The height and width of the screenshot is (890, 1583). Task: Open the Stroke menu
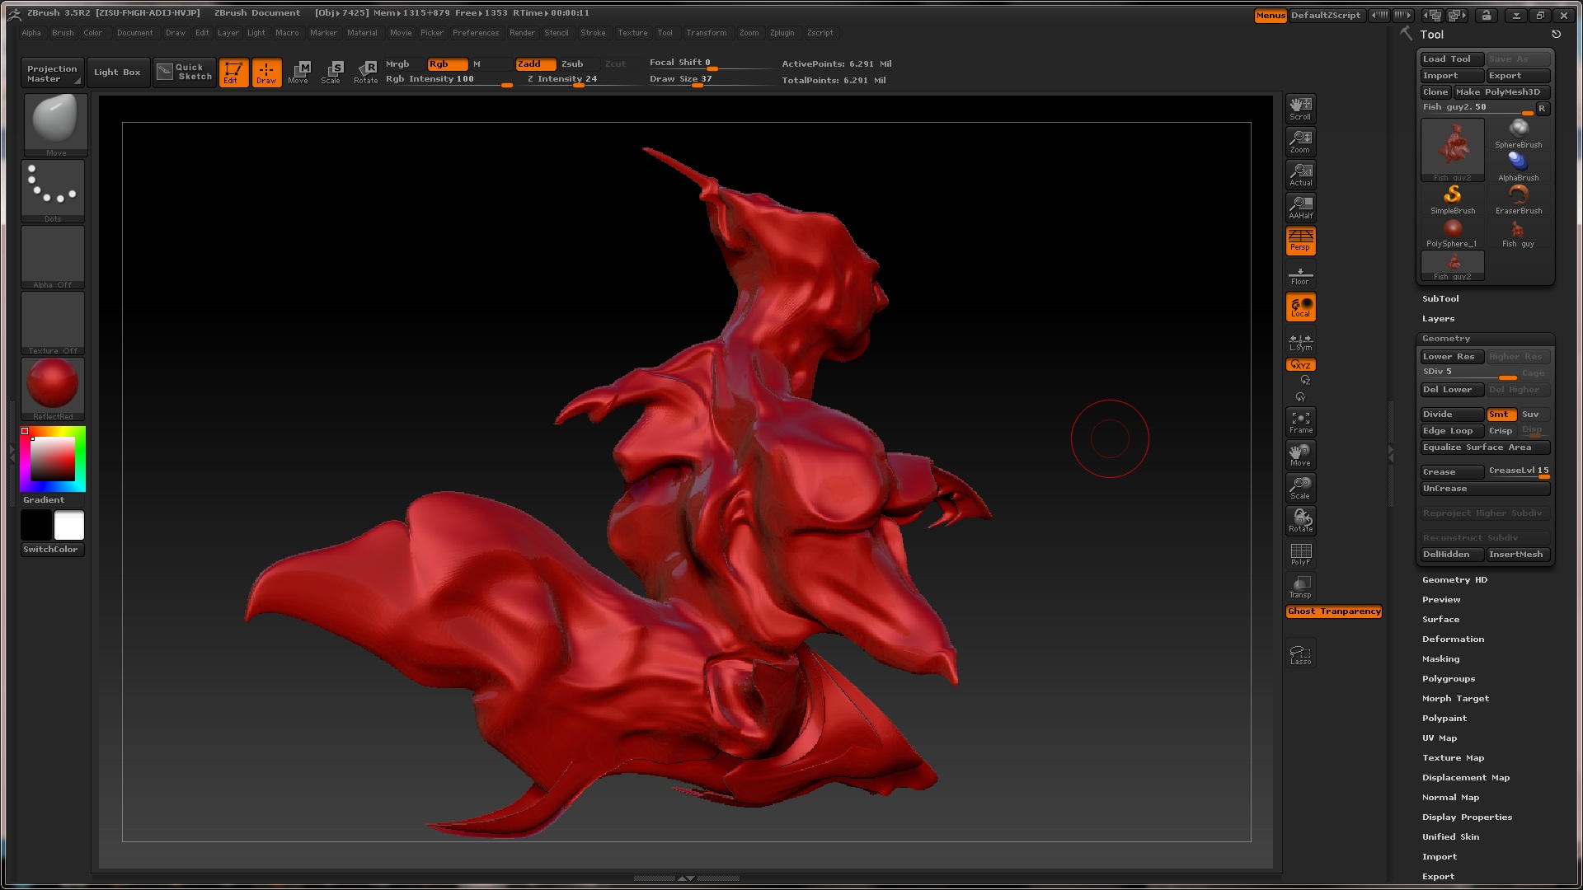[593, 33]
